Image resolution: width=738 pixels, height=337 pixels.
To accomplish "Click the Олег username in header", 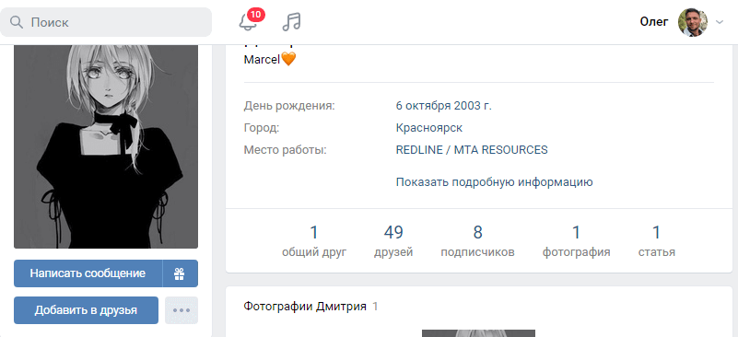I will coord(654,22).
